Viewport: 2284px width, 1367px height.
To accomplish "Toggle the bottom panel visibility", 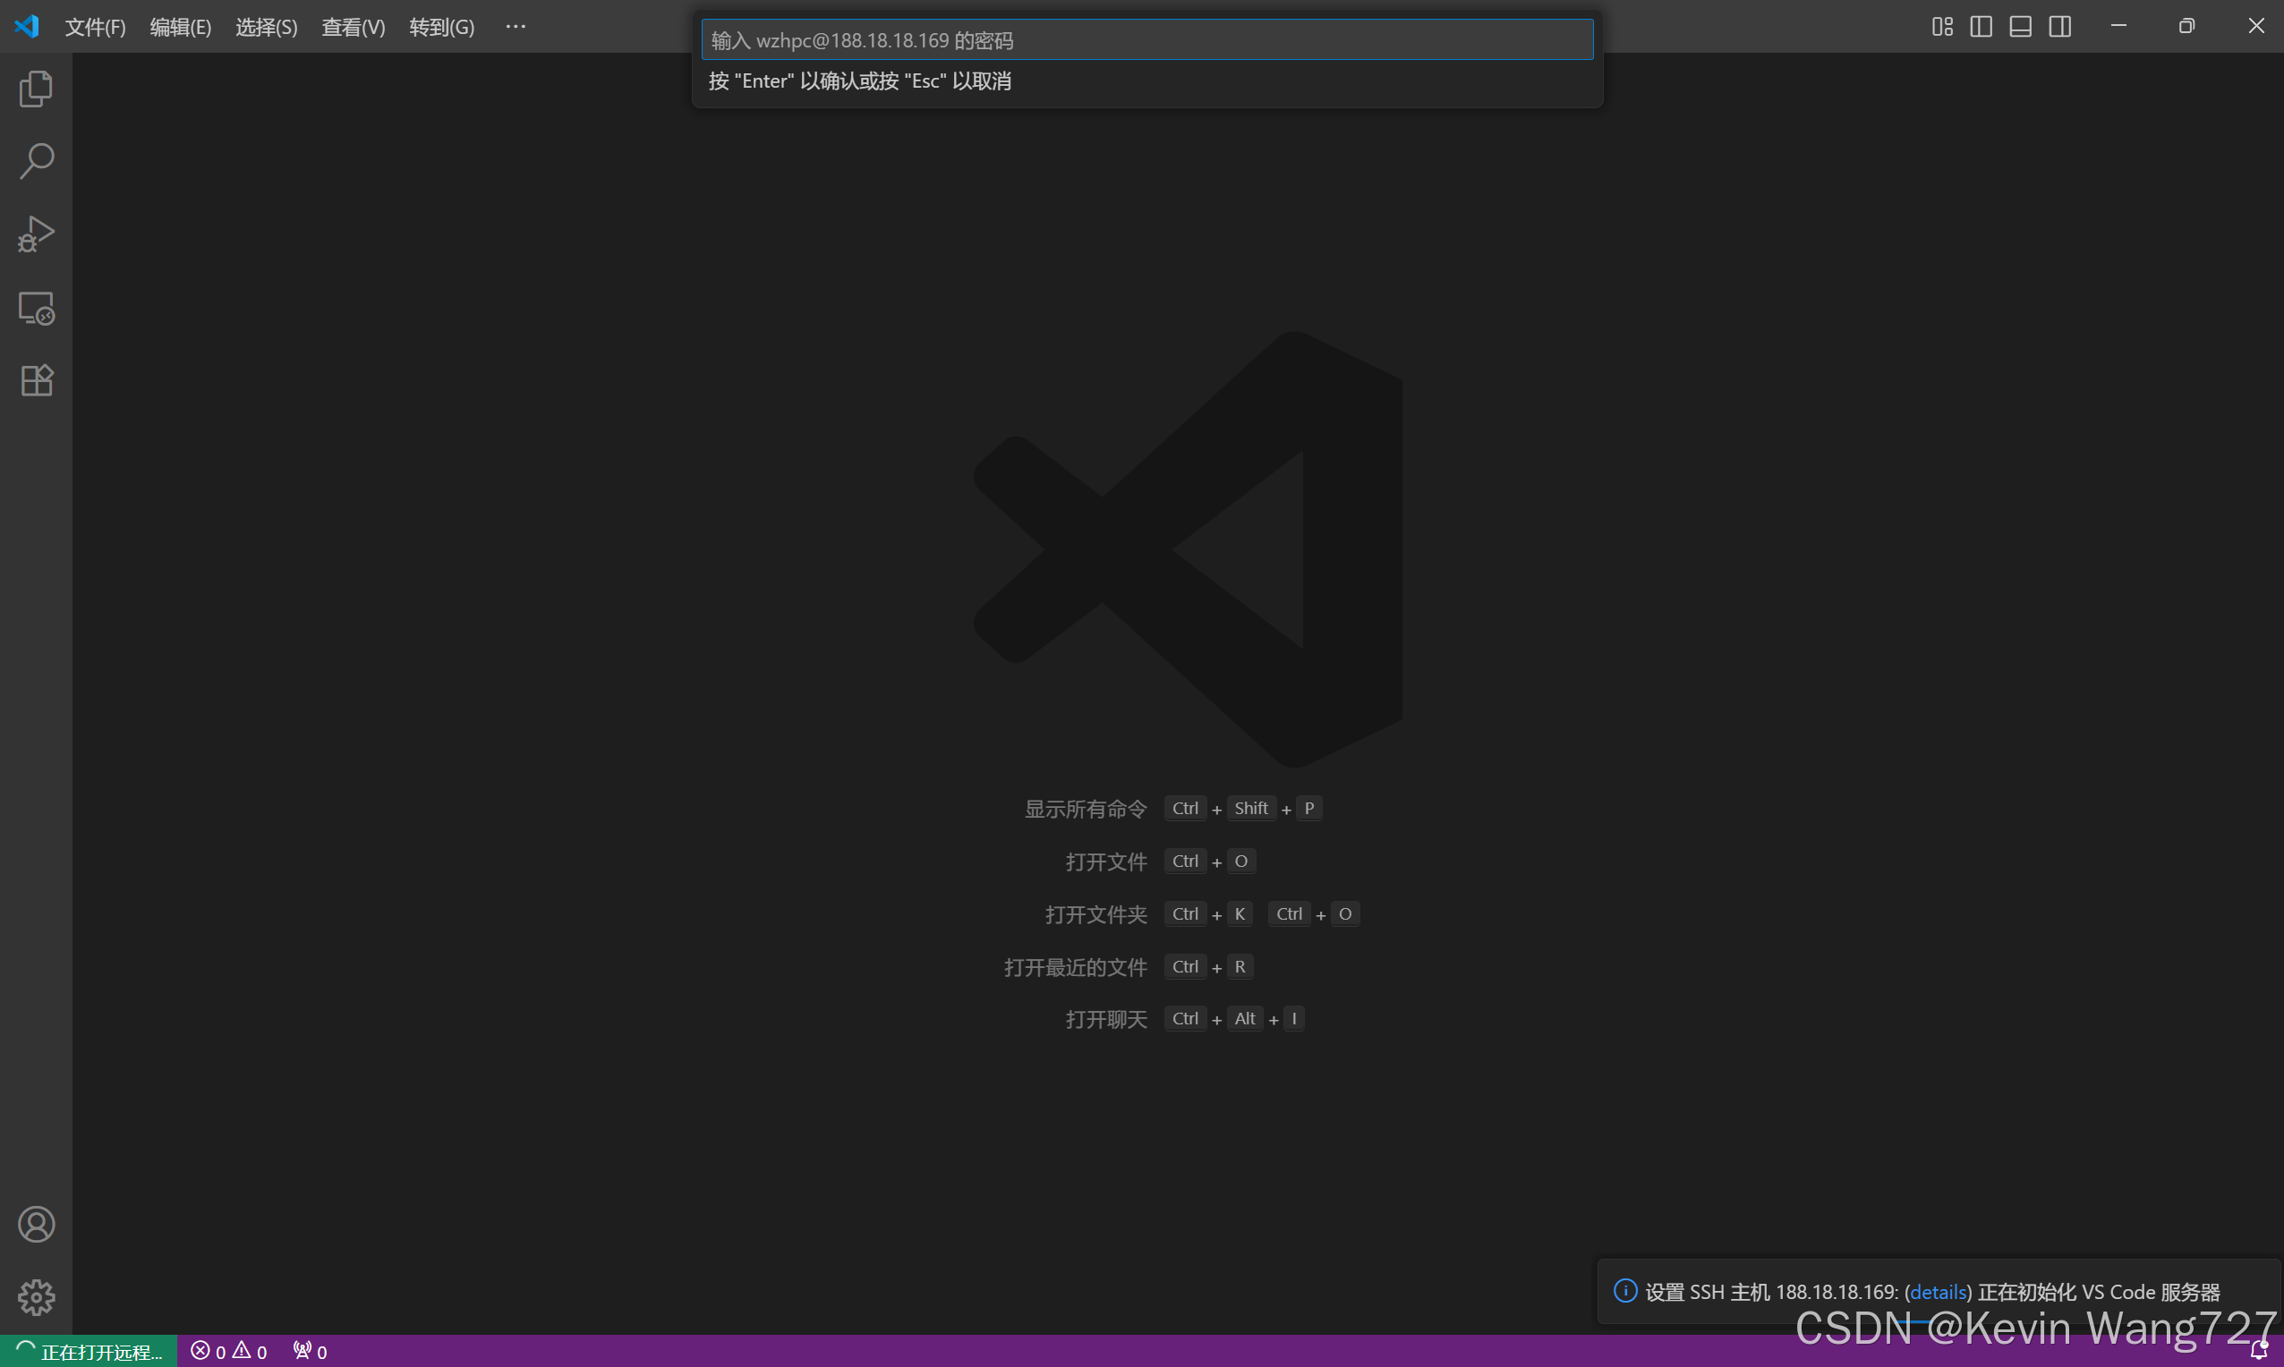I will tap(2021, 27).
